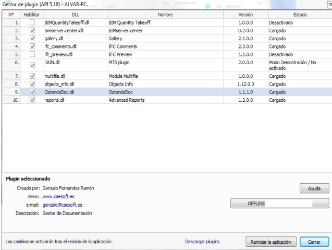This screenshot has height=250, width=332.
Task: Disable the bimserver.center.dll plugin checkbox
Action: coord(32,31)
